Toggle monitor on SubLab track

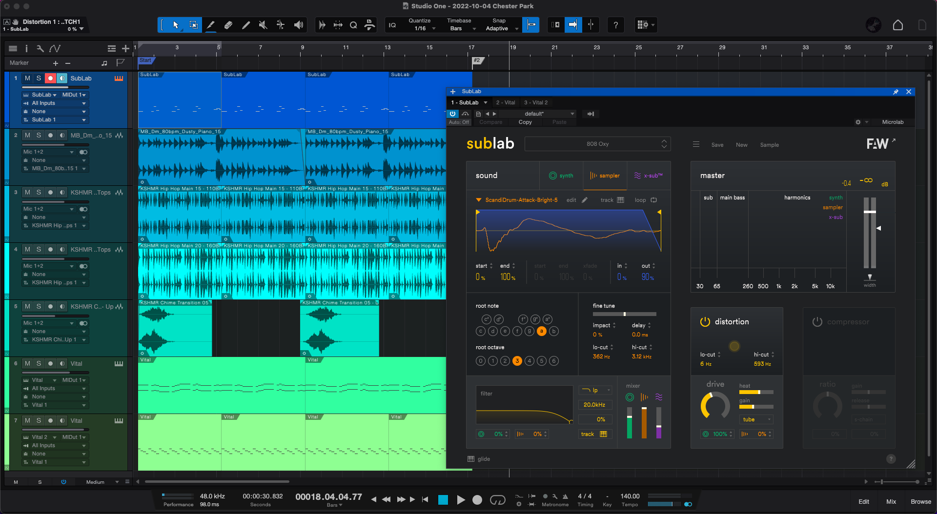pyautogui.click(x=62, y=78)
